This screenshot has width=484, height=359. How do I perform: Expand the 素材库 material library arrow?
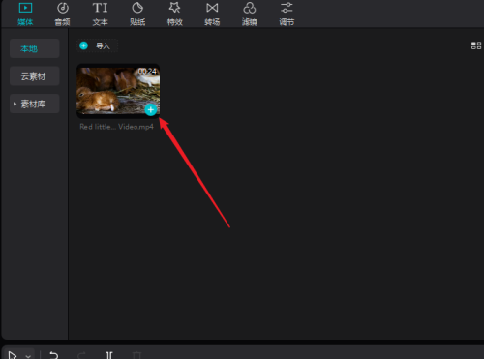pos(15,104)
